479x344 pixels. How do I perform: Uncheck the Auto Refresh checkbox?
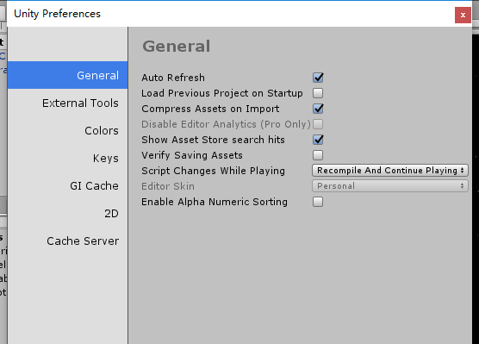[318, 78]
